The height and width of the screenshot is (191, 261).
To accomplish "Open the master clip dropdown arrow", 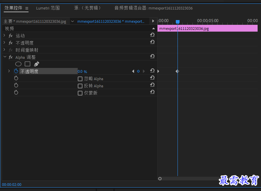I will tap(72, 21).
